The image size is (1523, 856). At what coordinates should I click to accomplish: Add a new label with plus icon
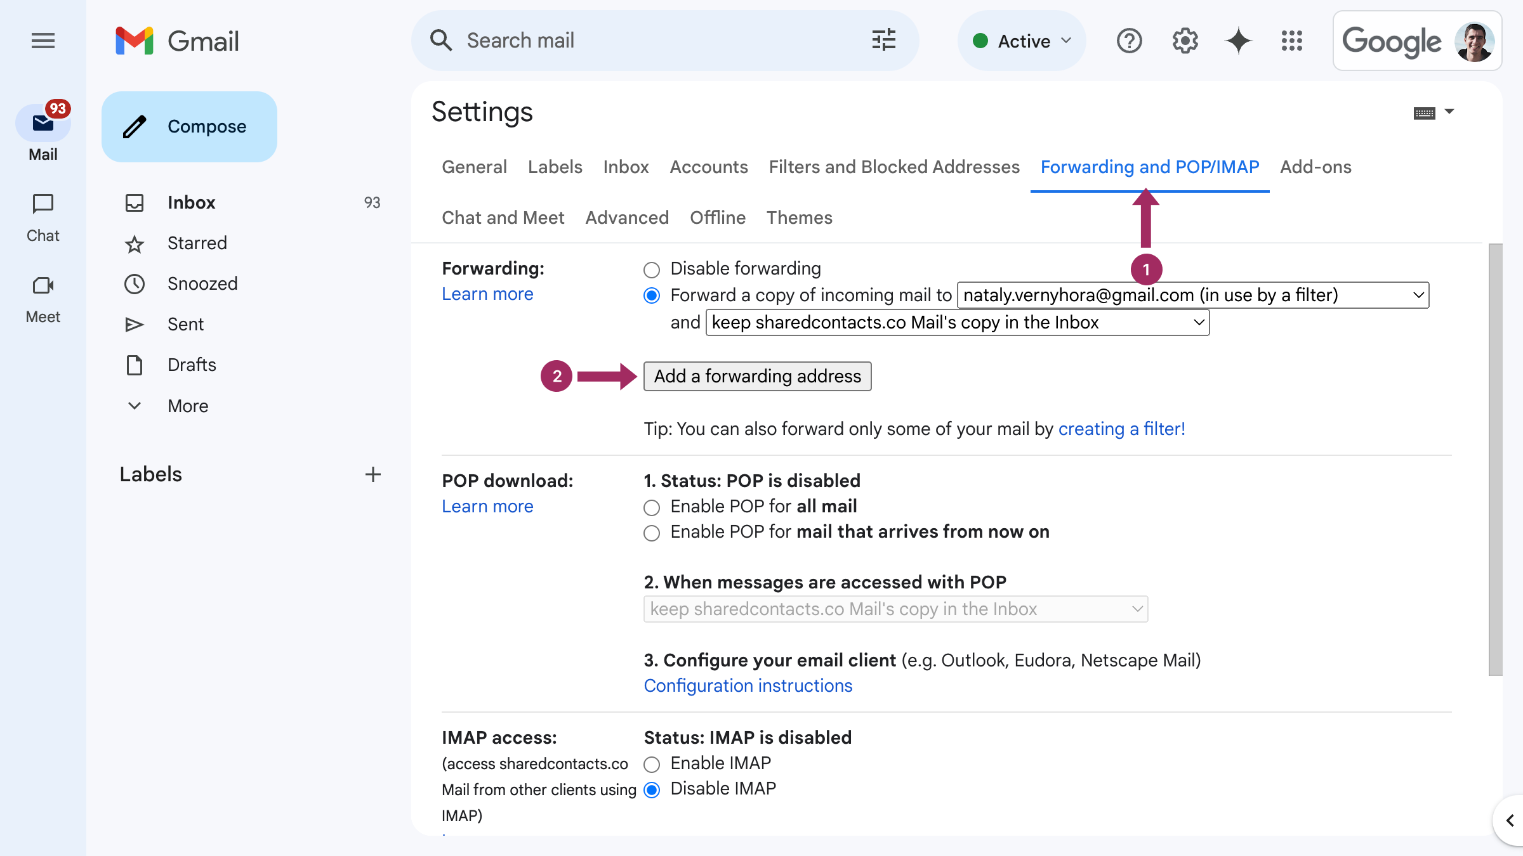(373, 474)
